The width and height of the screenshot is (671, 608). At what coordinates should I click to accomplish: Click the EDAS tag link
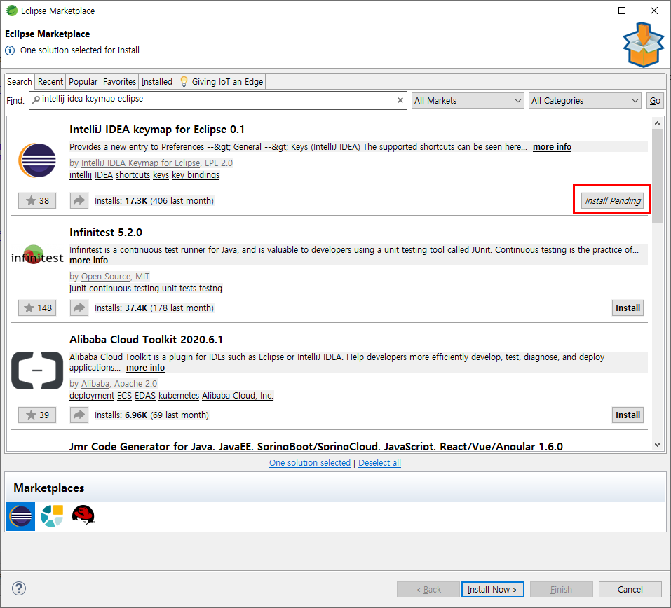pos(145,396)
